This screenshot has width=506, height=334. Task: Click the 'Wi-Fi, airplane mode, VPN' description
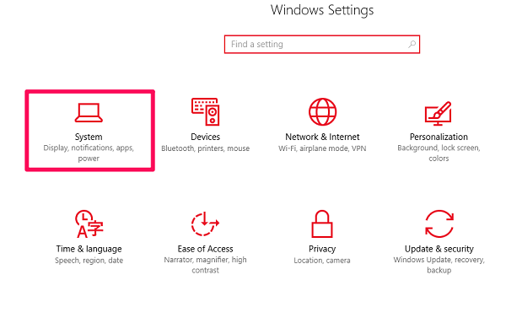coord(322,148)
